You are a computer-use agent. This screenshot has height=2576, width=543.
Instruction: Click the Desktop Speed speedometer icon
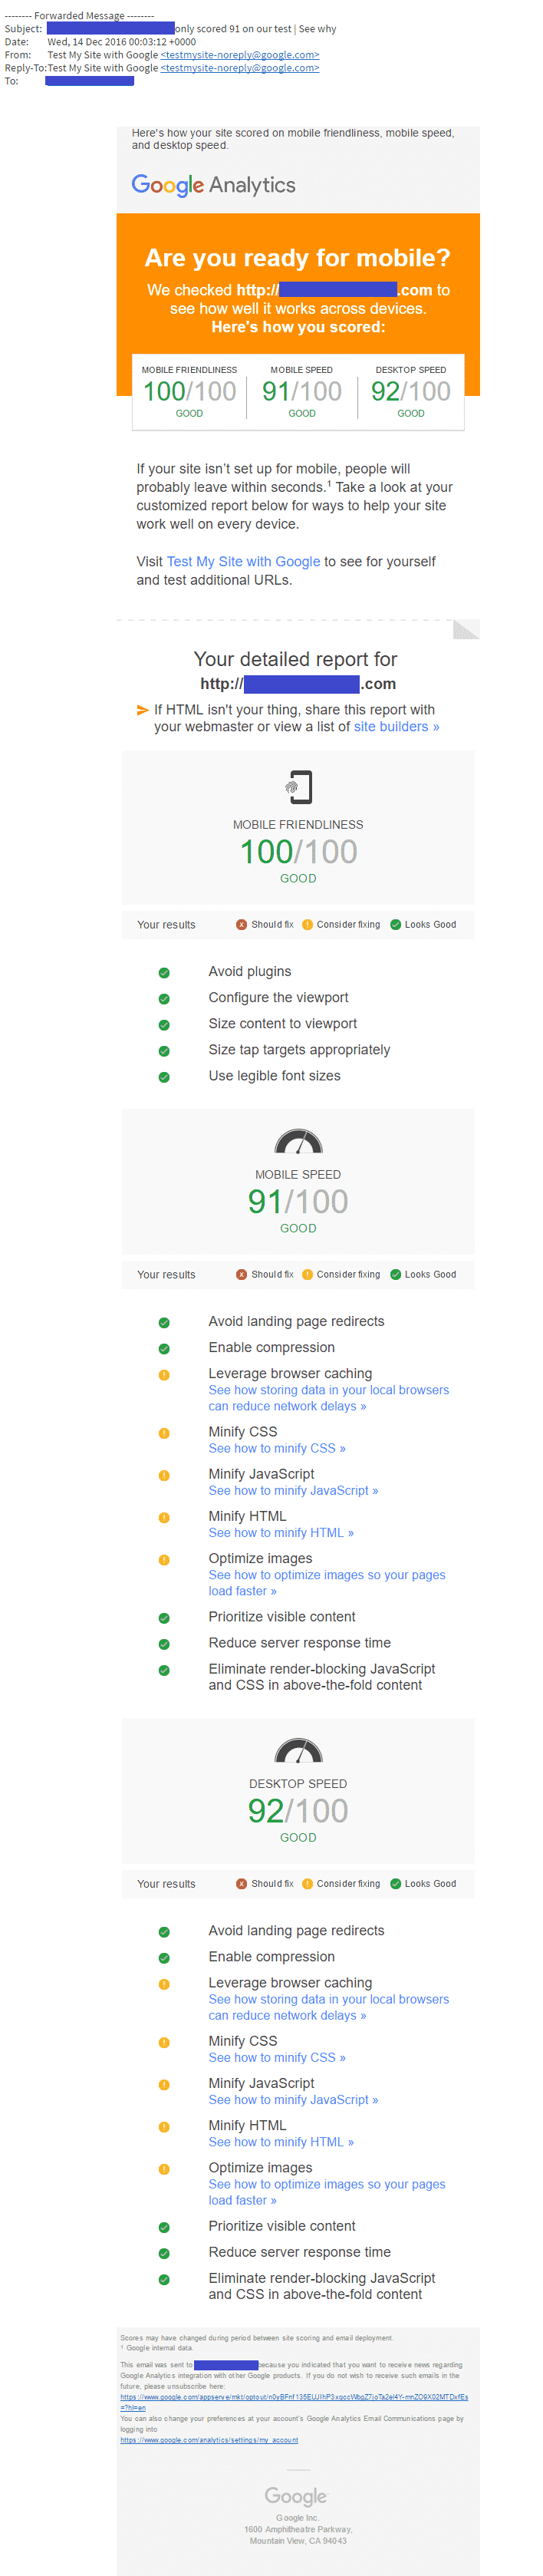pos(298,1750)
